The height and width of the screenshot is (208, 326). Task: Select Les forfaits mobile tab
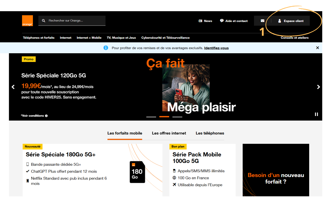tap(125, 133)
